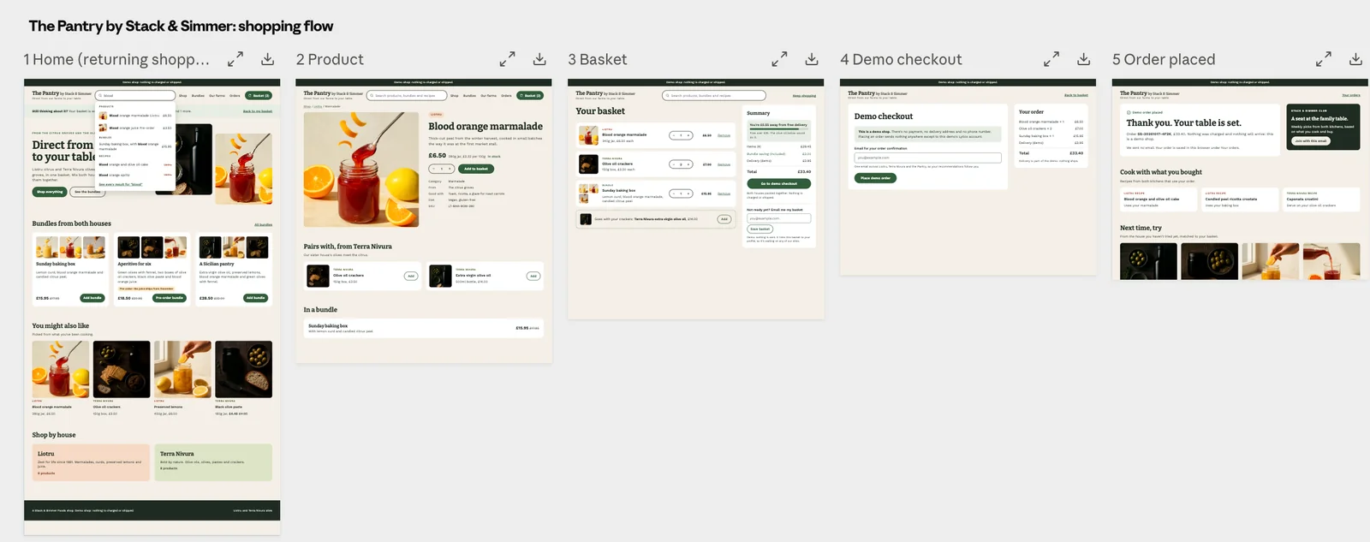Download the '1 Home' frame
This screenshot has height=542, width=1370.
[268, 59]
